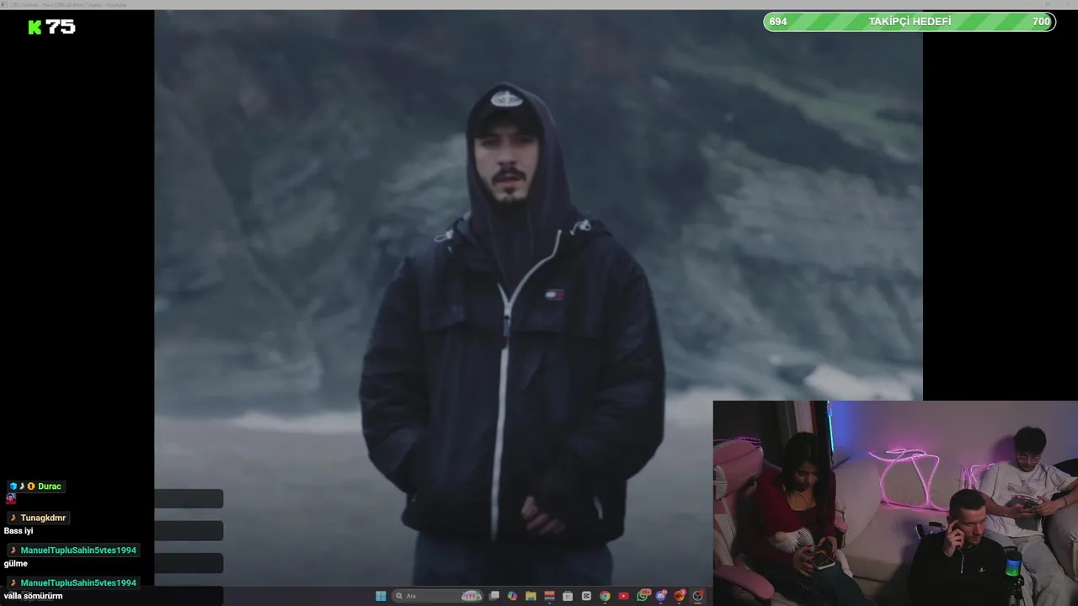Screen dimensions: 1078x606
Task: Click the taskbar search box labeled Ara
Action: point(437,596)
